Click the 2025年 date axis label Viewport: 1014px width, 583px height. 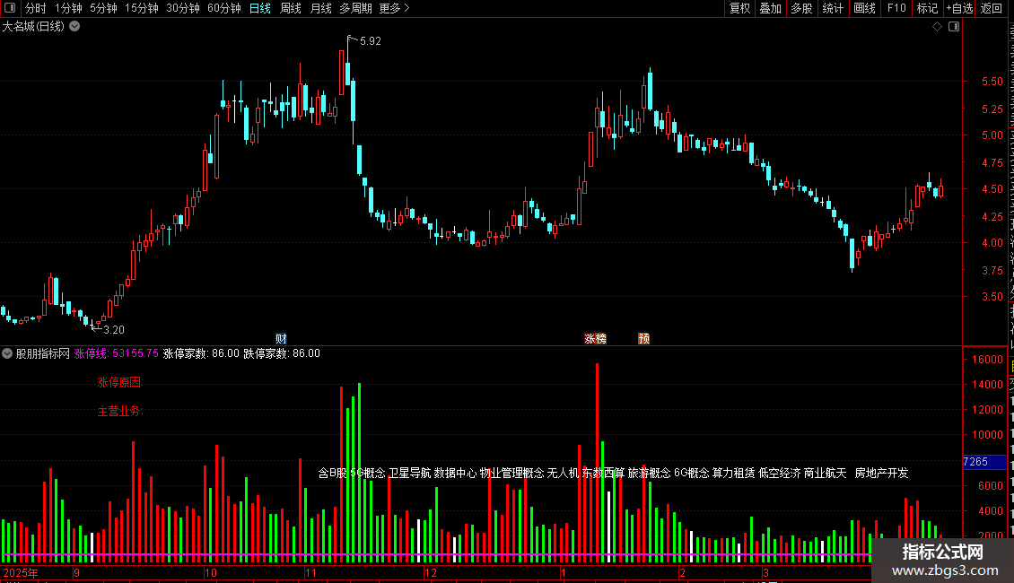(x=20, y=572)
